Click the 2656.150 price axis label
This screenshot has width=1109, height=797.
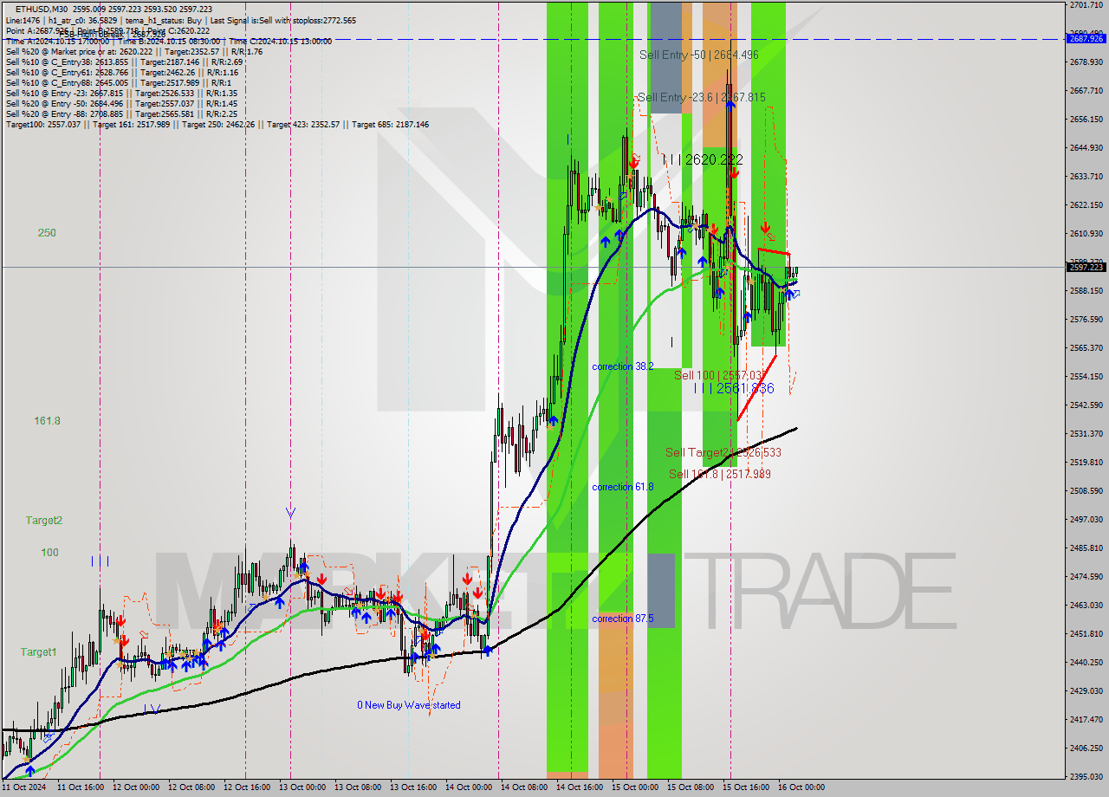coord(1086,120)
